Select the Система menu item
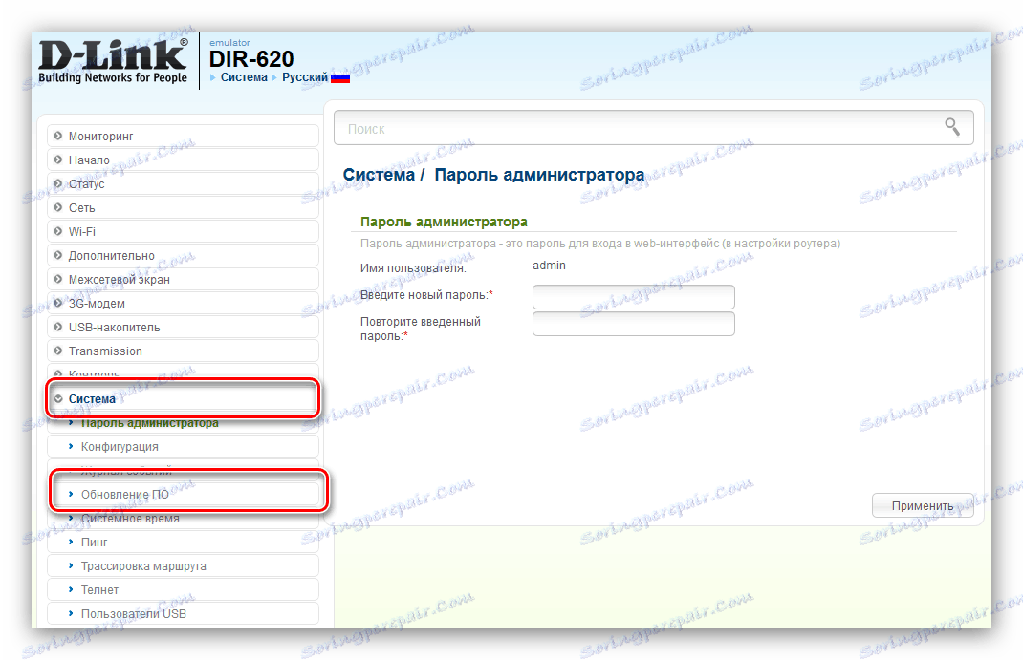 (x=183, y=398)
